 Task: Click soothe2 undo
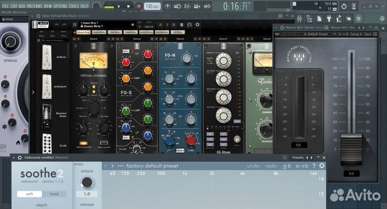click(253, 166)
